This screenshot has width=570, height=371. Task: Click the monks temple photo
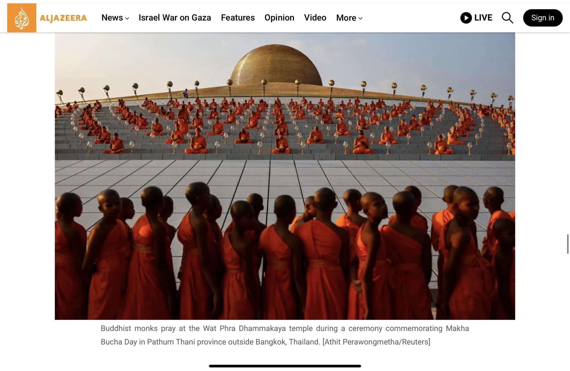(285, 176)
